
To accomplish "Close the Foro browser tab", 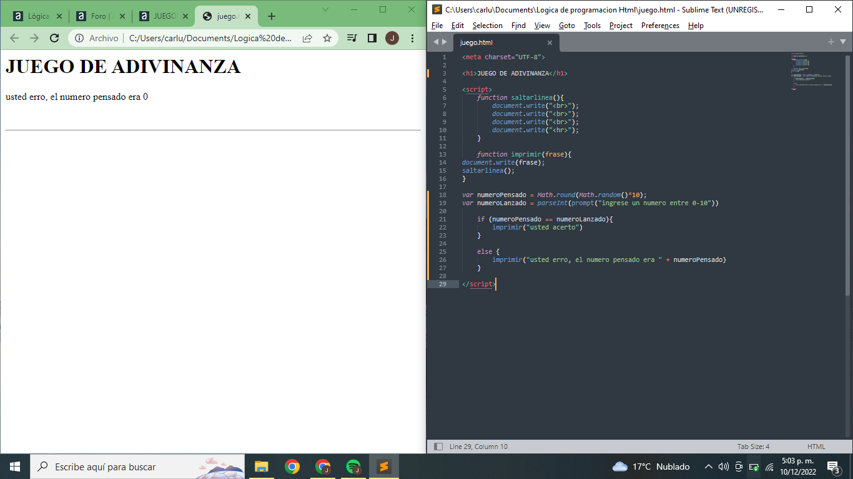I will click(x=122, y=16).
